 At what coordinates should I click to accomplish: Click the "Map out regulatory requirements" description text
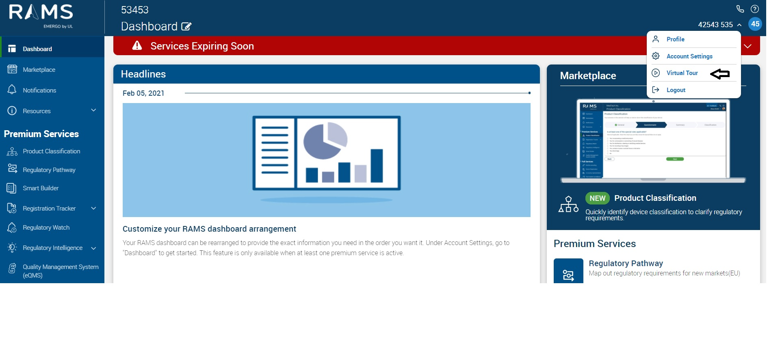[664, 273]
